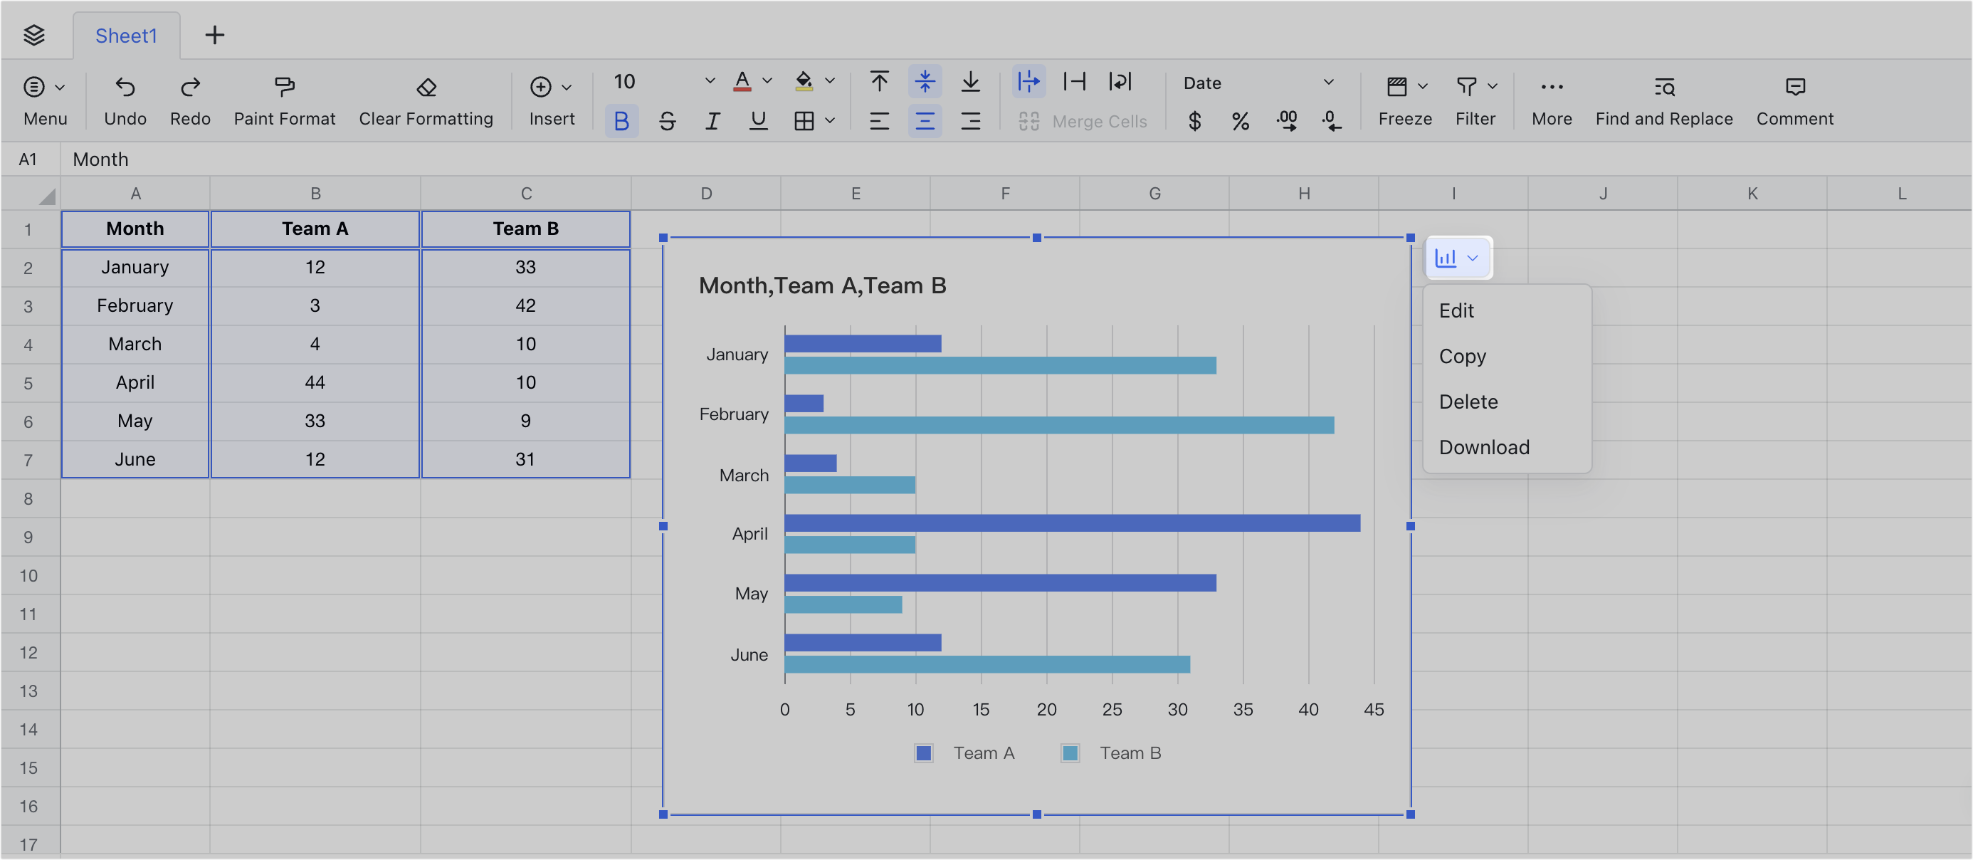Decrease decimal places
This screenshot has width=1973, height=860.
point(1331,121)
